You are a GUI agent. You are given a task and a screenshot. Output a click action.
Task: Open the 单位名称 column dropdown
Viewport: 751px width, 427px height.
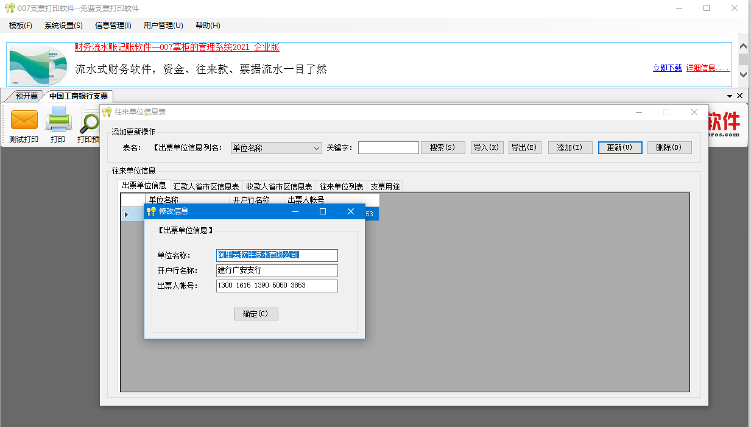pyautogui.click(x=316, y=147)
